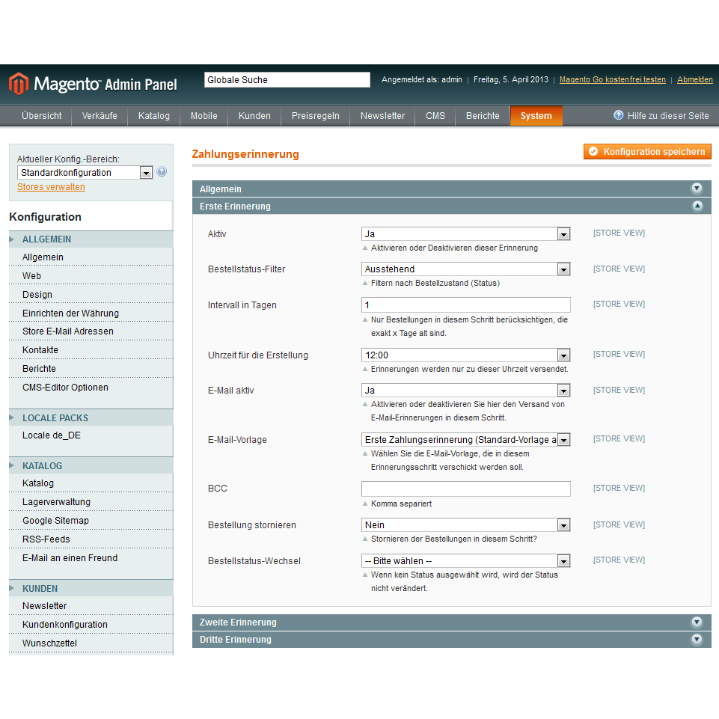Focus the Globale Suche search field

point(287,80)
